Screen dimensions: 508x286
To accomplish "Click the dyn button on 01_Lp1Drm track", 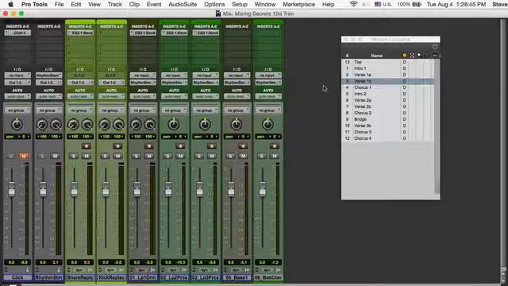I will click(142, 270).
